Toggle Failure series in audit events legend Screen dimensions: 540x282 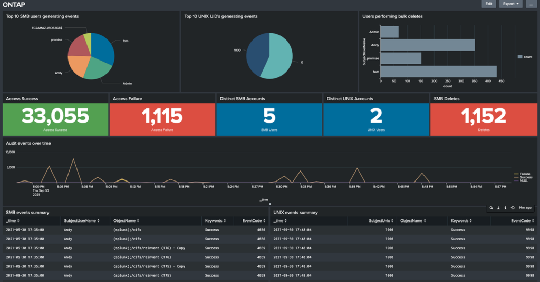(x=525, y=174)
